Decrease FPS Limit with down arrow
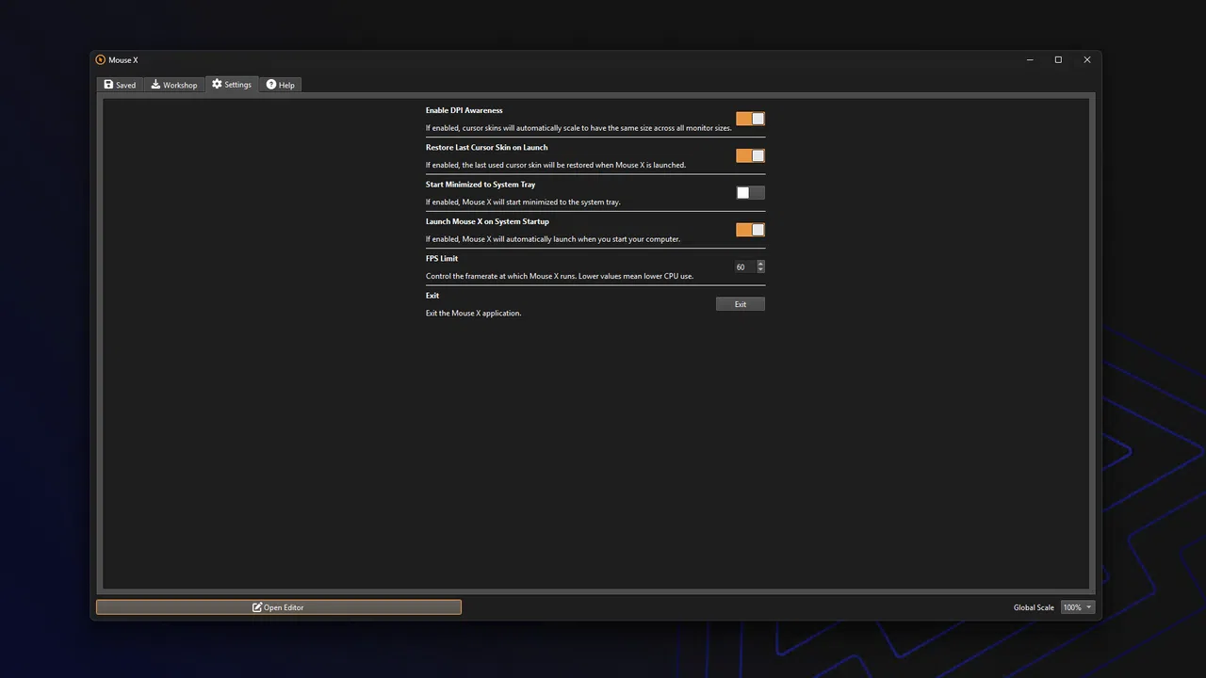The image size is (1206, 678). (x=760, y=270)
